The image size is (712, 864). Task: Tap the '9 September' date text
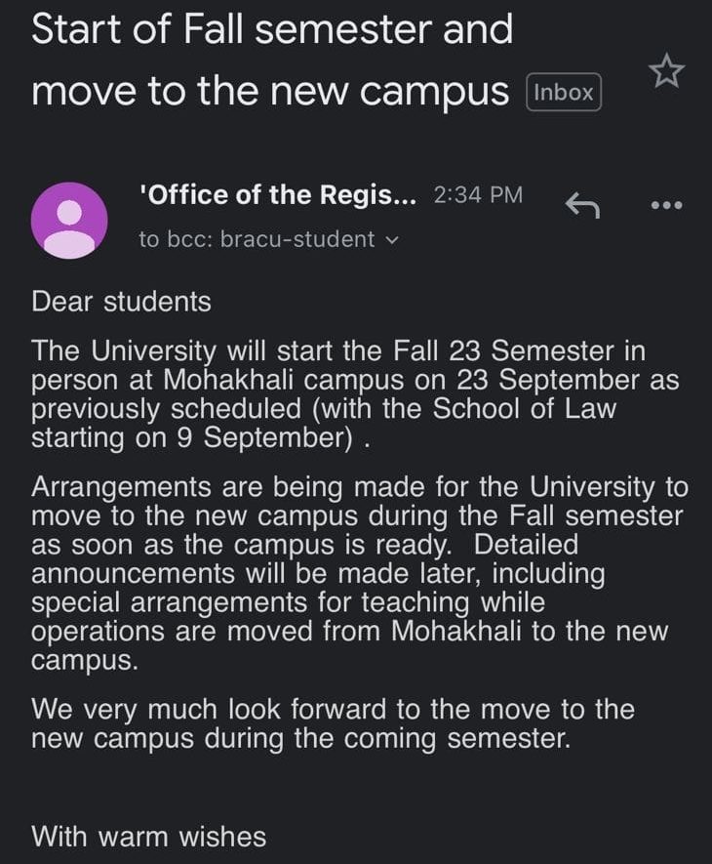coord(264,438)
